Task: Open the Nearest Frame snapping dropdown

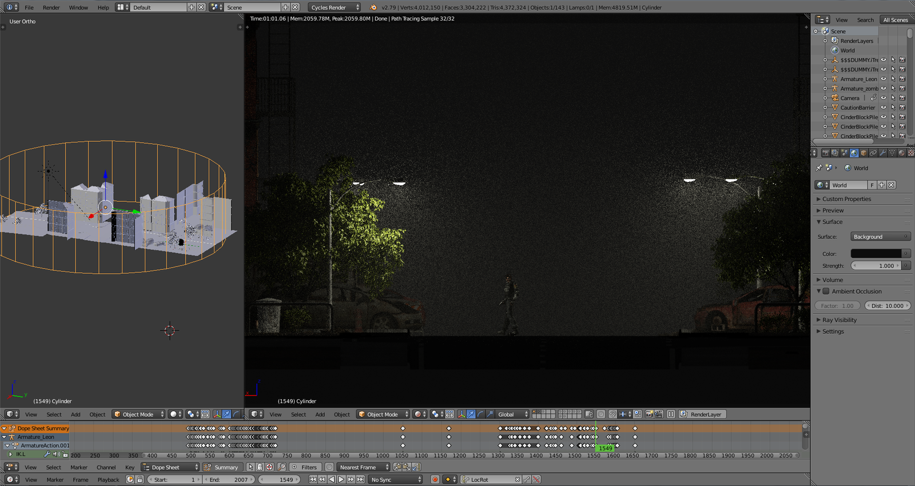Action: click(363, 467)
